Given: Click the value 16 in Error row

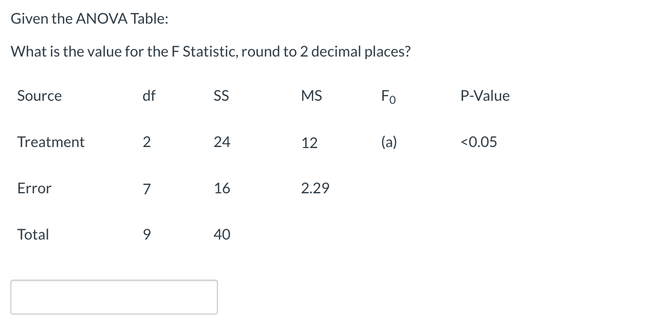Looking at the screenshot, I should (x=222, y=188).
